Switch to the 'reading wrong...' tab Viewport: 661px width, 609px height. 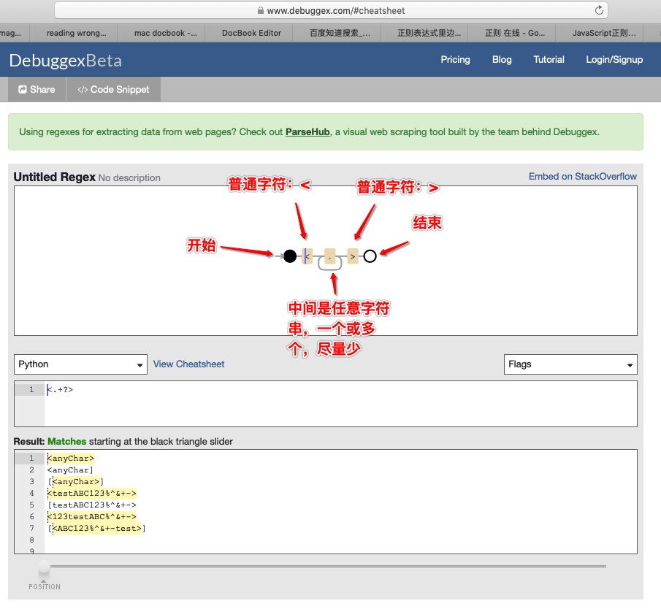(76, 33)
